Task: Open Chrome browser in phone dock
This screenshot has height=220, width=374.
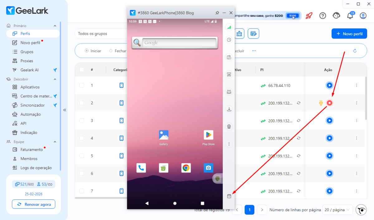Action: pos(186,168)
